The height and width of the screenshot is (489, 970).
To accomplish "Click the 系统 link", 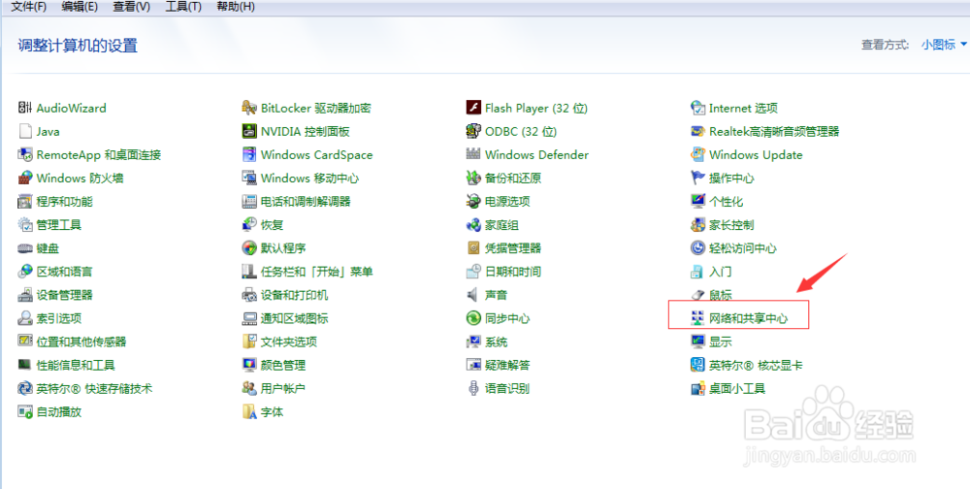I will point(496,342).
